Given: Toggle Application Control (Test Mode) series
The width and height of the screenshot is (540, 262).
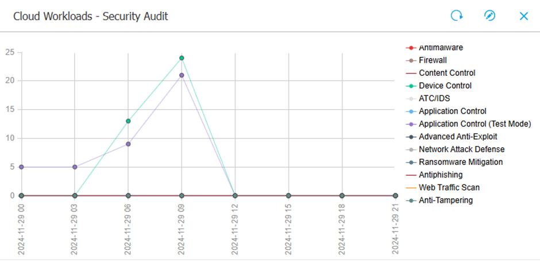Looking at the screenshot, I should click(475, 124).
